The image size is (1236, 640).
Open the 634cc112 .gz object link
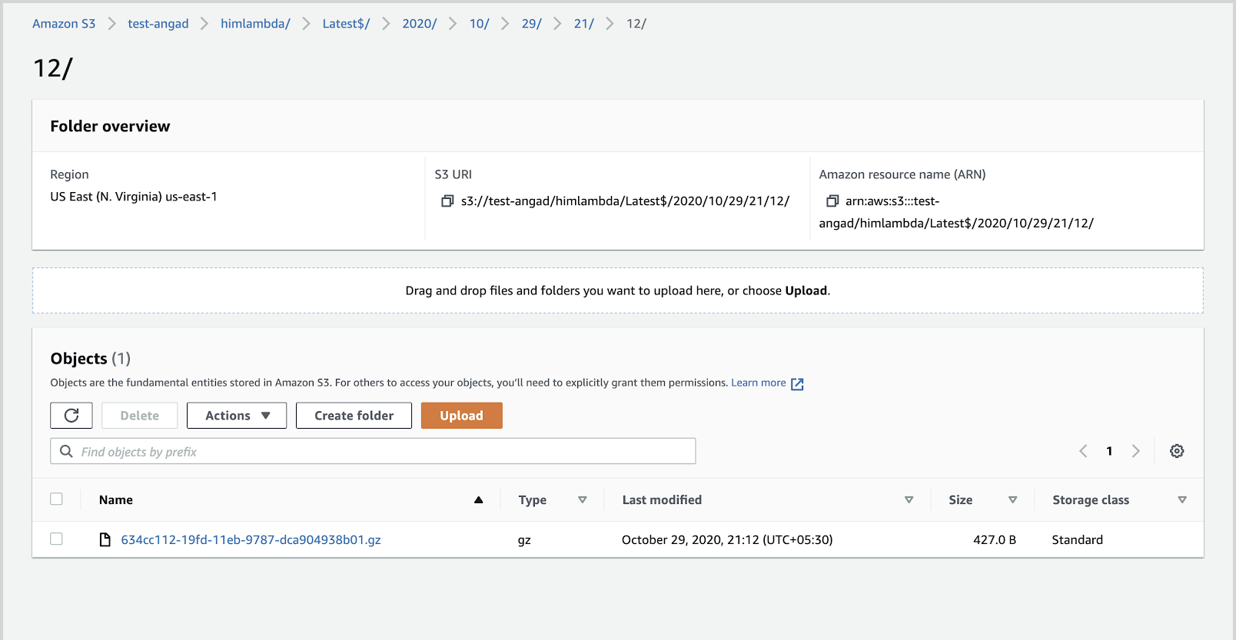click(x=251, y=540)
